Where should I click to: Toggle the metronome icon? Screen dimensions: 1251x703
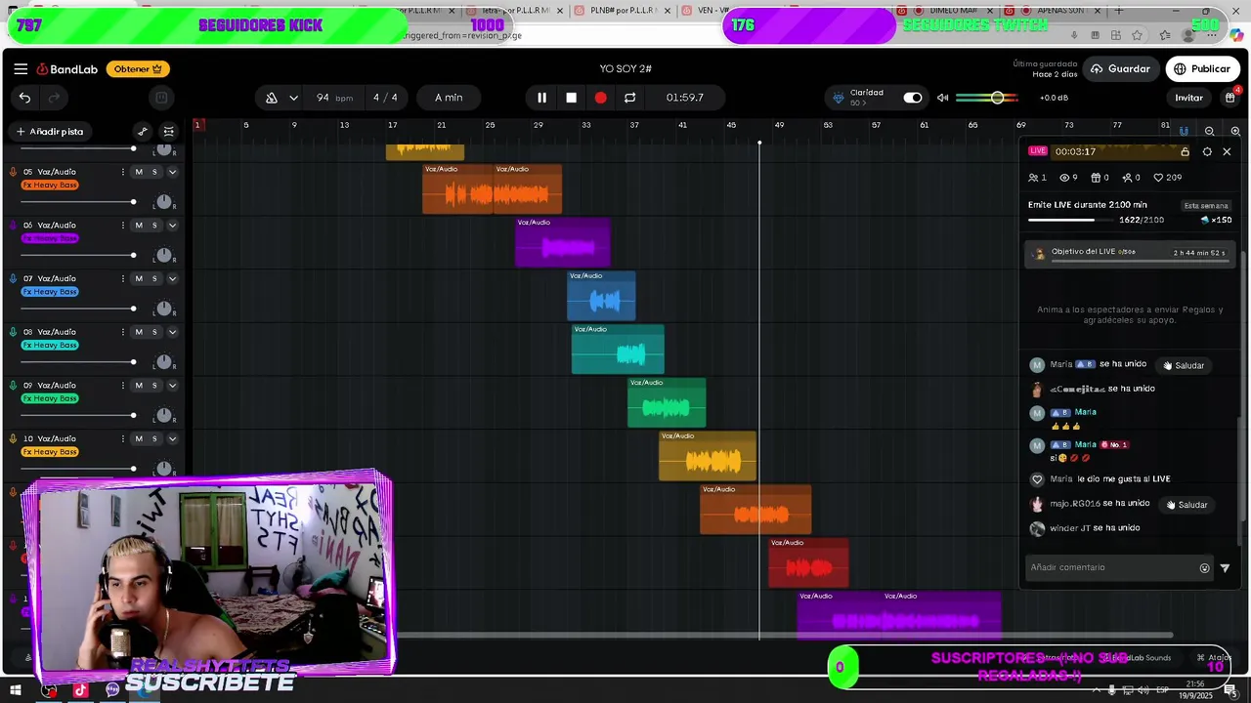click(x=272, y=98)
